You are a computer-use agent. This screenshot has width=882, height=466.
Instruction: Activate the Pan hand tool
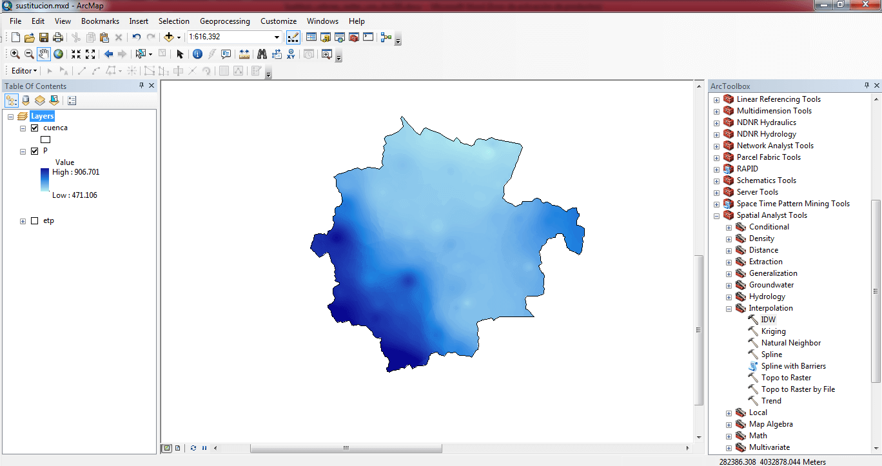[x=44, y=54]
